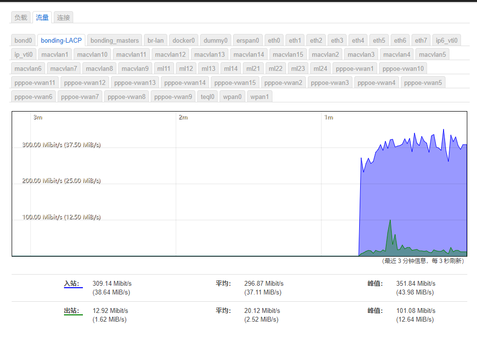Switch to the eth7 tab
The image size is (477, 343).
(421, 40)
